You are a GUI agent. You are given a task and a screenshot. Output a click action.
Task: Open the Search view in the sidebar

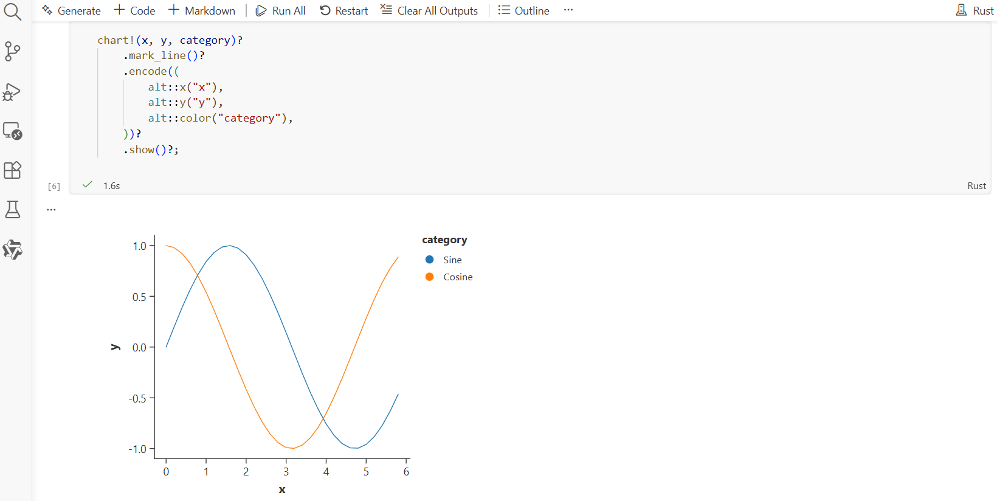13,12
